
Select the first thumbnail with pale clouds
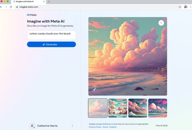(98, 108)
